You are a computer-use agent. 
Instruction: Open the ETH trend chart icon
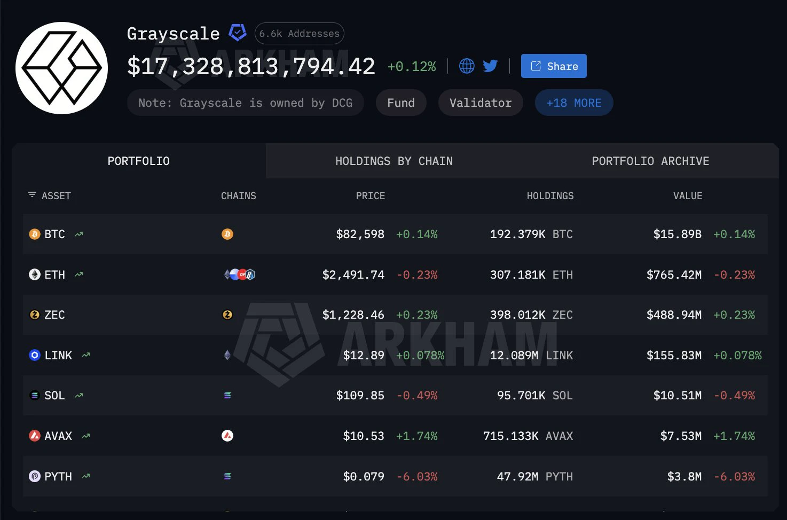[79, 274]
